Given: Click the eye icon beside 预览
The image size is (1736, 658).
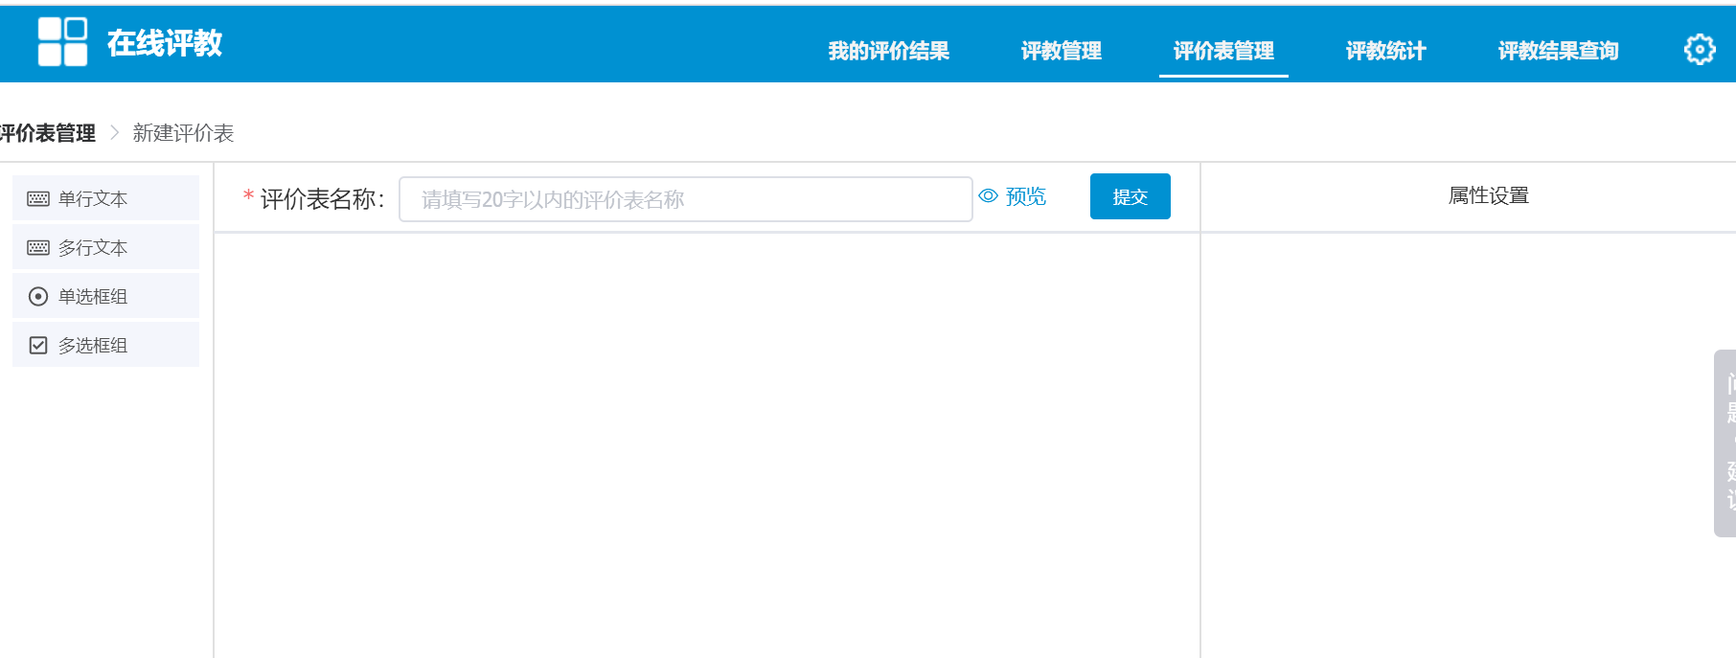Looking at the screenshot, I should 988,195.
